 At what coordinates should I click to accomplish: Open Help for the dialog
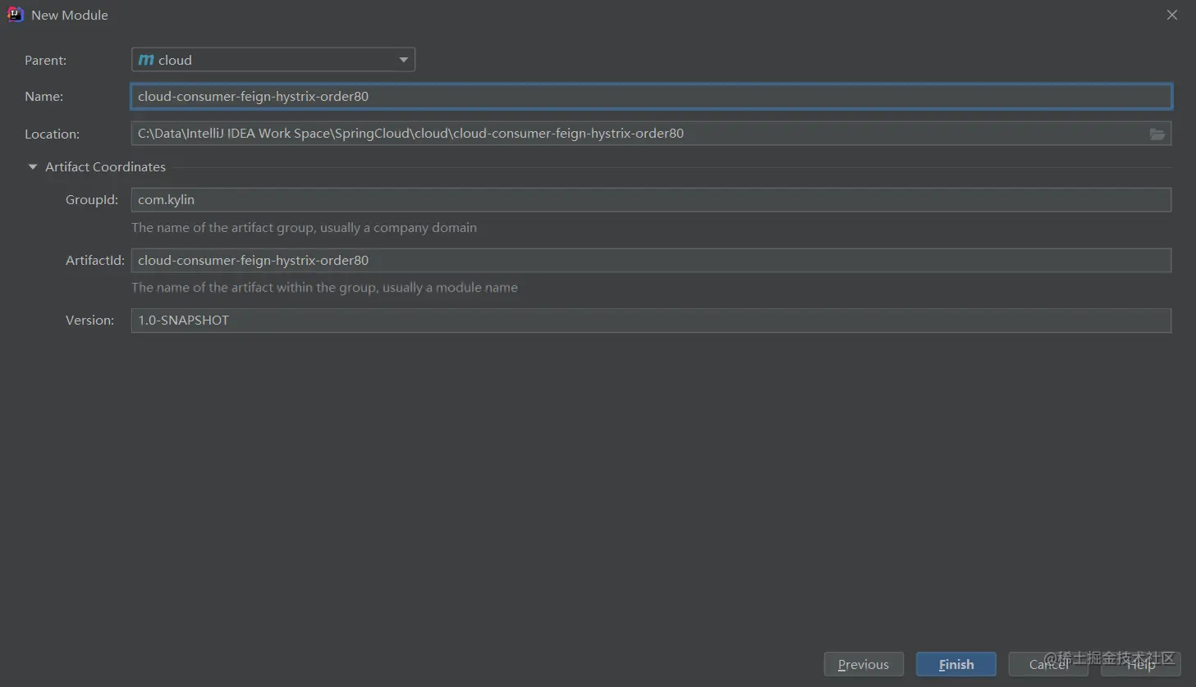coord(1141,664)
